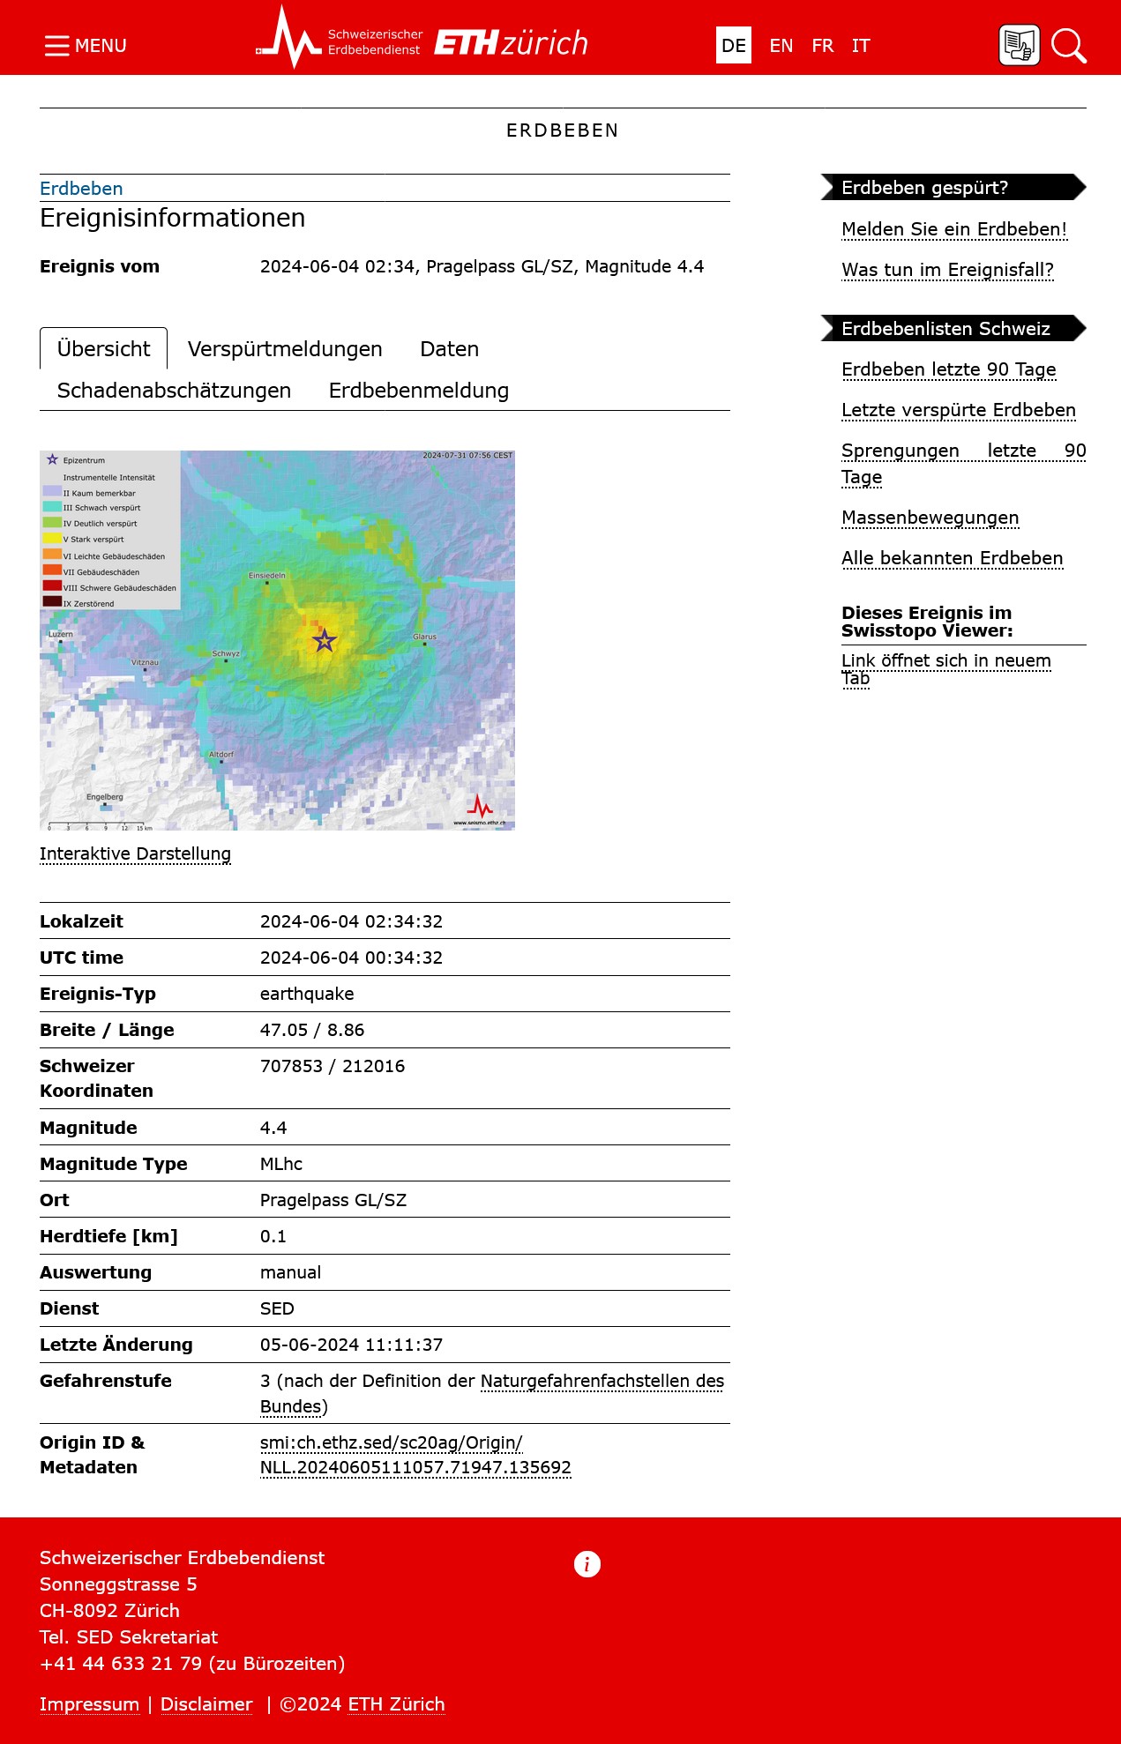Image resolution: width=1121 pixels, height=1744 pixels.
Task: Click the Lokalzeit value 2024-06-04 02:34:32
Action: pos(351,921)
